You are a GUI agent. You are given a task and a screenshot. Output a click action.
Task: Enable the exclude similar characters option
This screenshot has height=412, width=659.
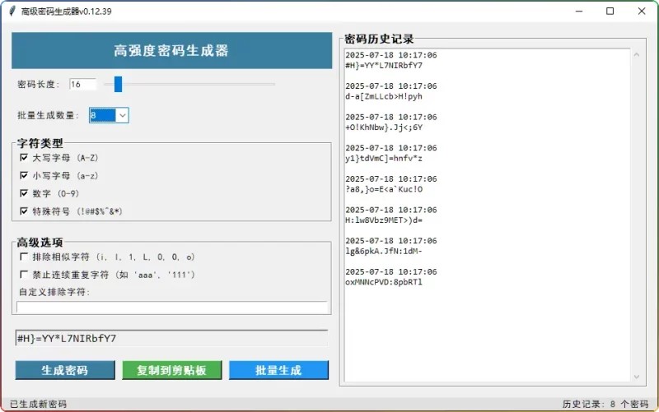[x=24, y=257]
